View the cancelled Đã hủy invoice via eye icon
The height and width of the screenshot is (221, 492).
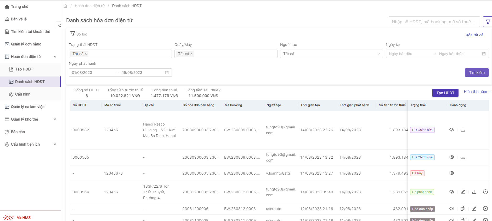[x=451, y=173]
